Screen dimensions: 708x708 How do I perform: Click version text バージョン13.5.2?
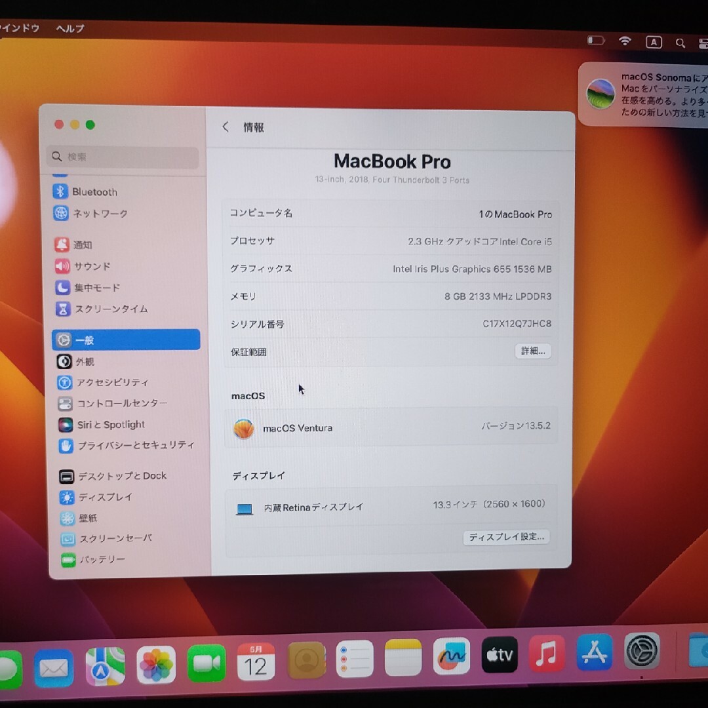coord(516,425)
